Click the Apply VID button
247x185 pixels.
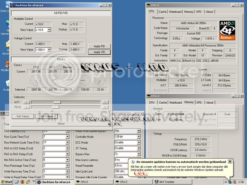click(99, 52)
